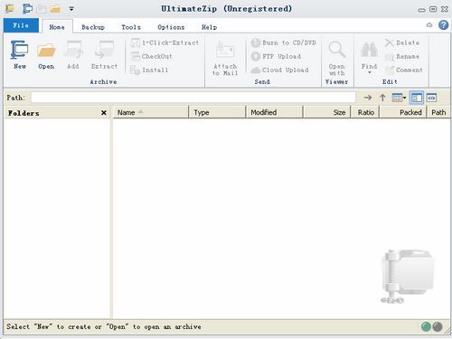Screen dimensions: 452x339
Task: Sort list by Name column header
Action: tap(151, 112)
